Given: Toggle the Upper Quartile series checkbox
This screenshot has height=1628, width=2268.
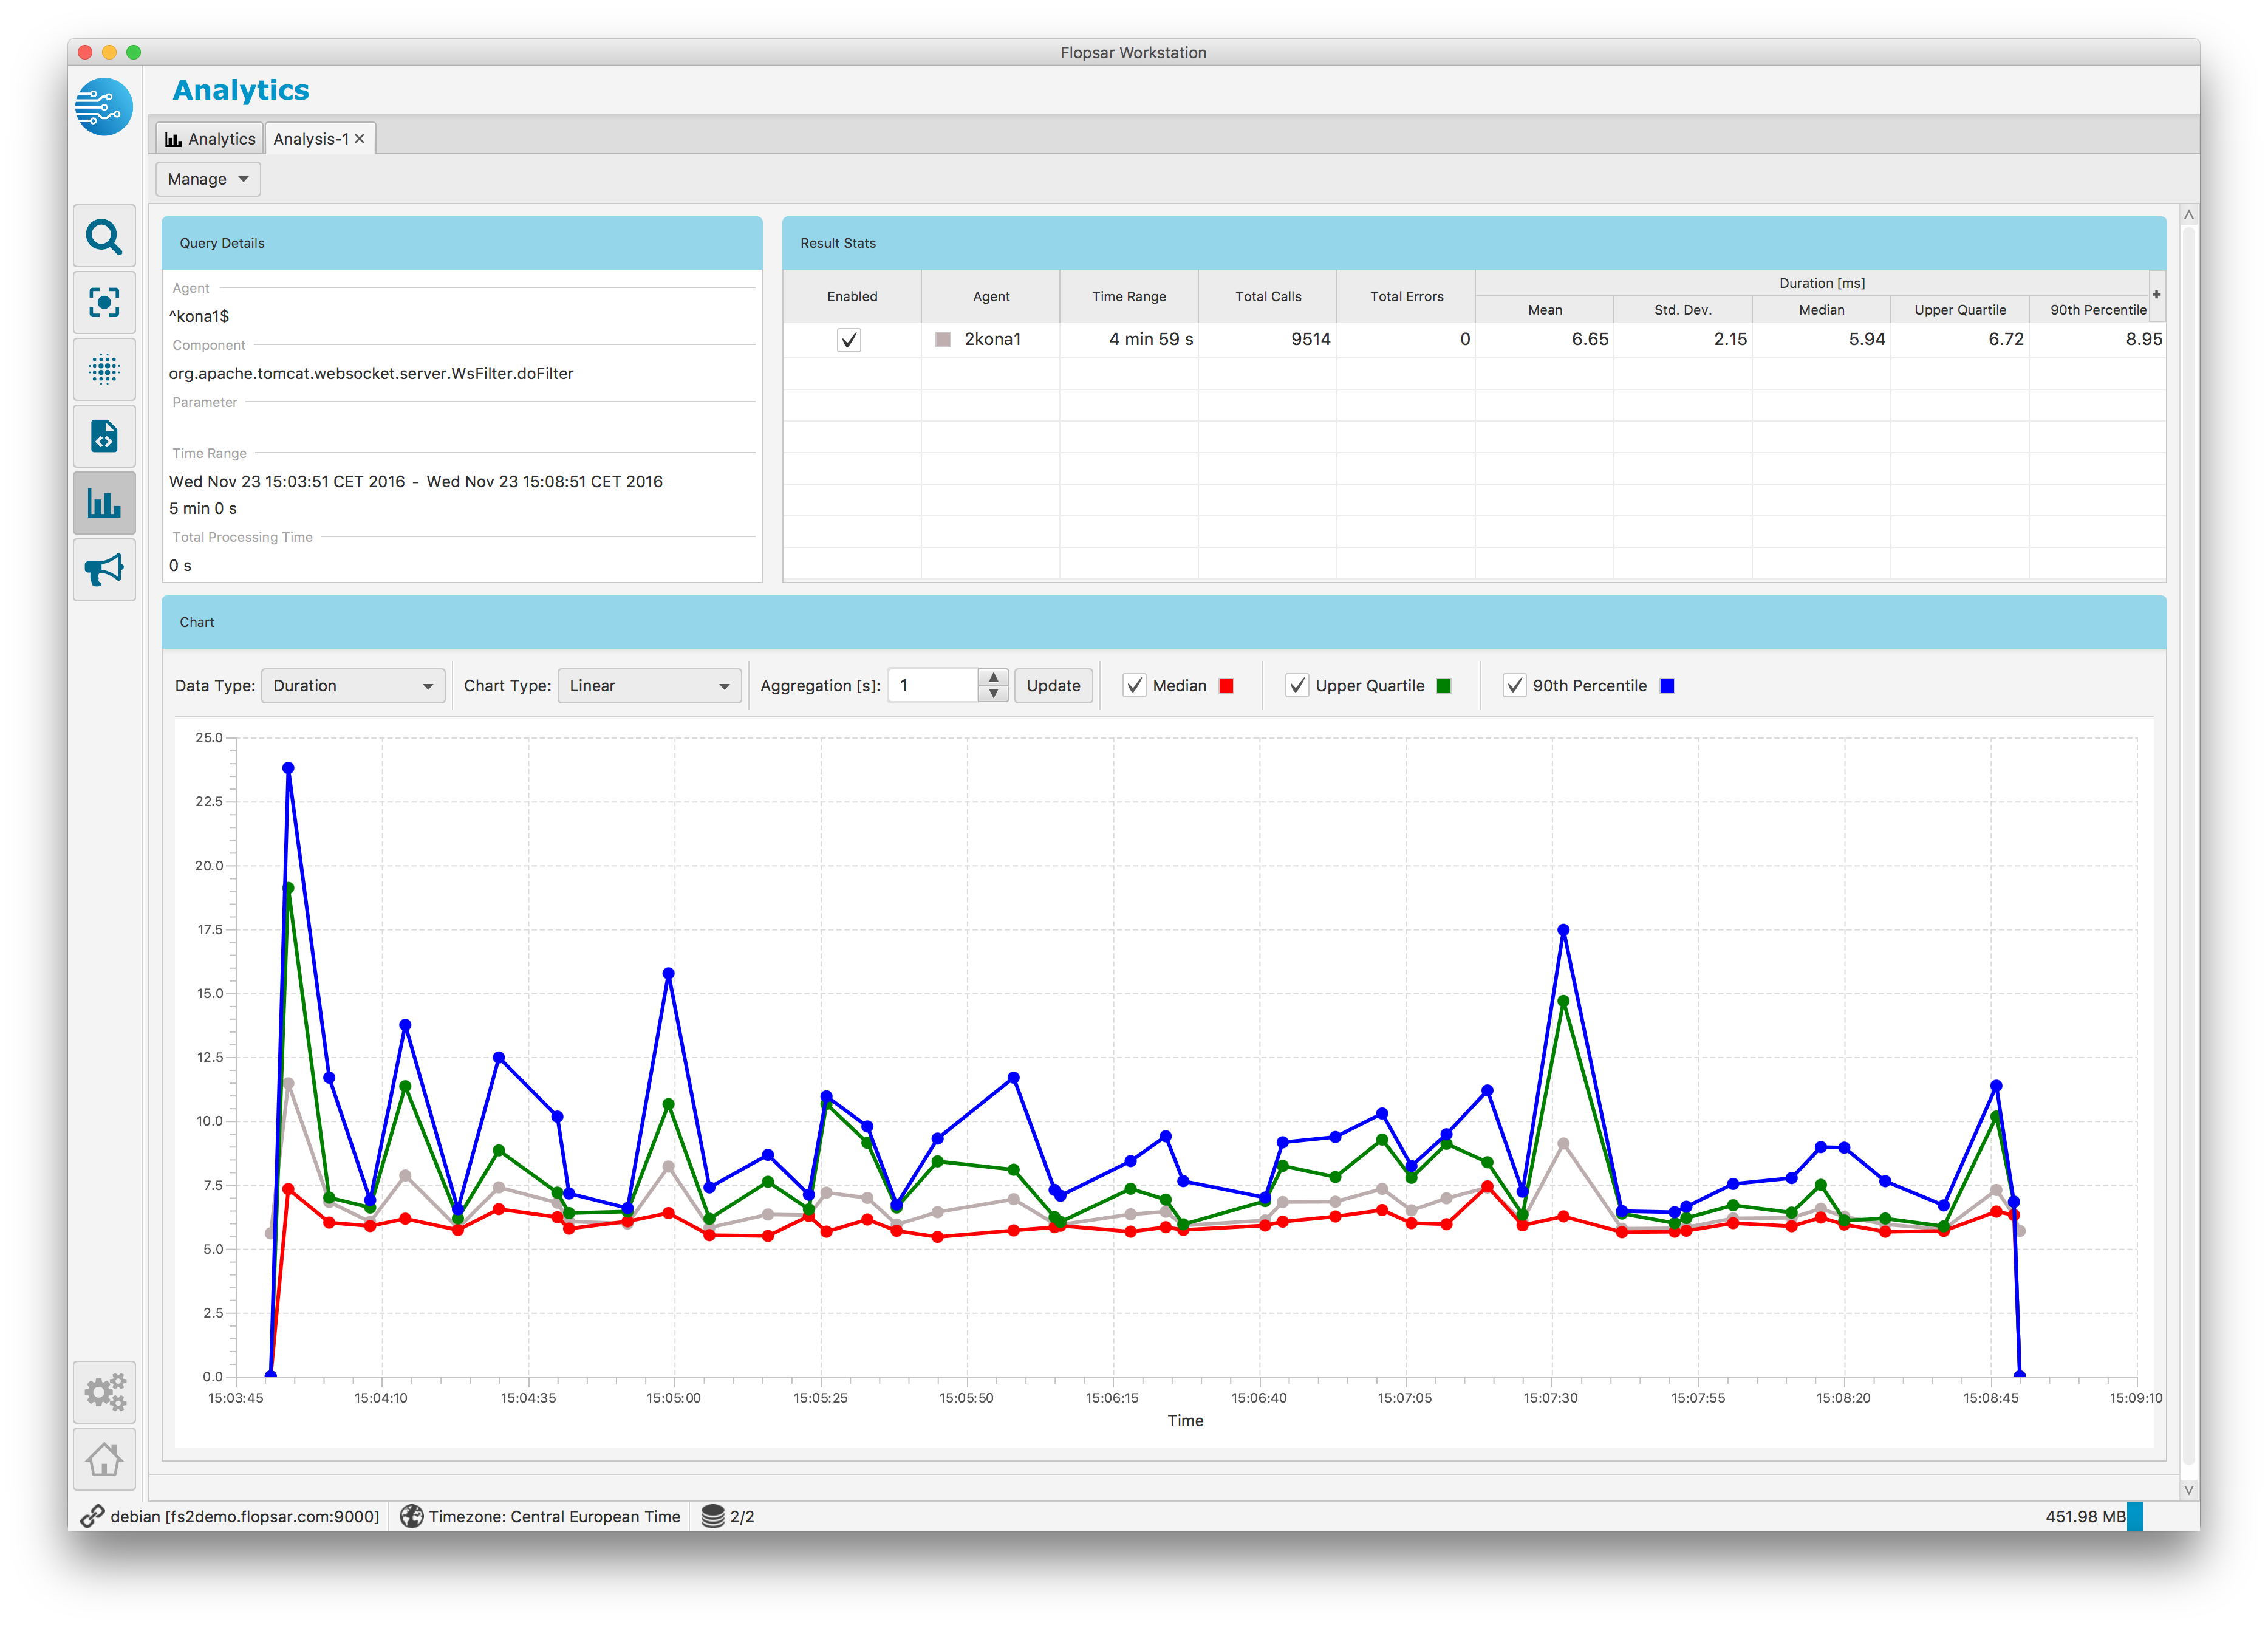Looking at the screenshot, I should pos(1297,685).
